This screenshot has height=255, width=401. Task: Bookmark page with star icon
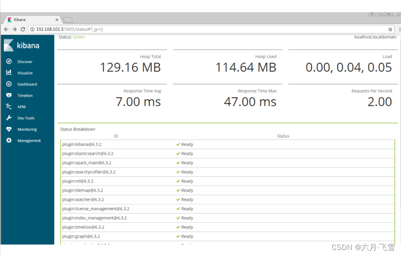(x=390, y=29)
